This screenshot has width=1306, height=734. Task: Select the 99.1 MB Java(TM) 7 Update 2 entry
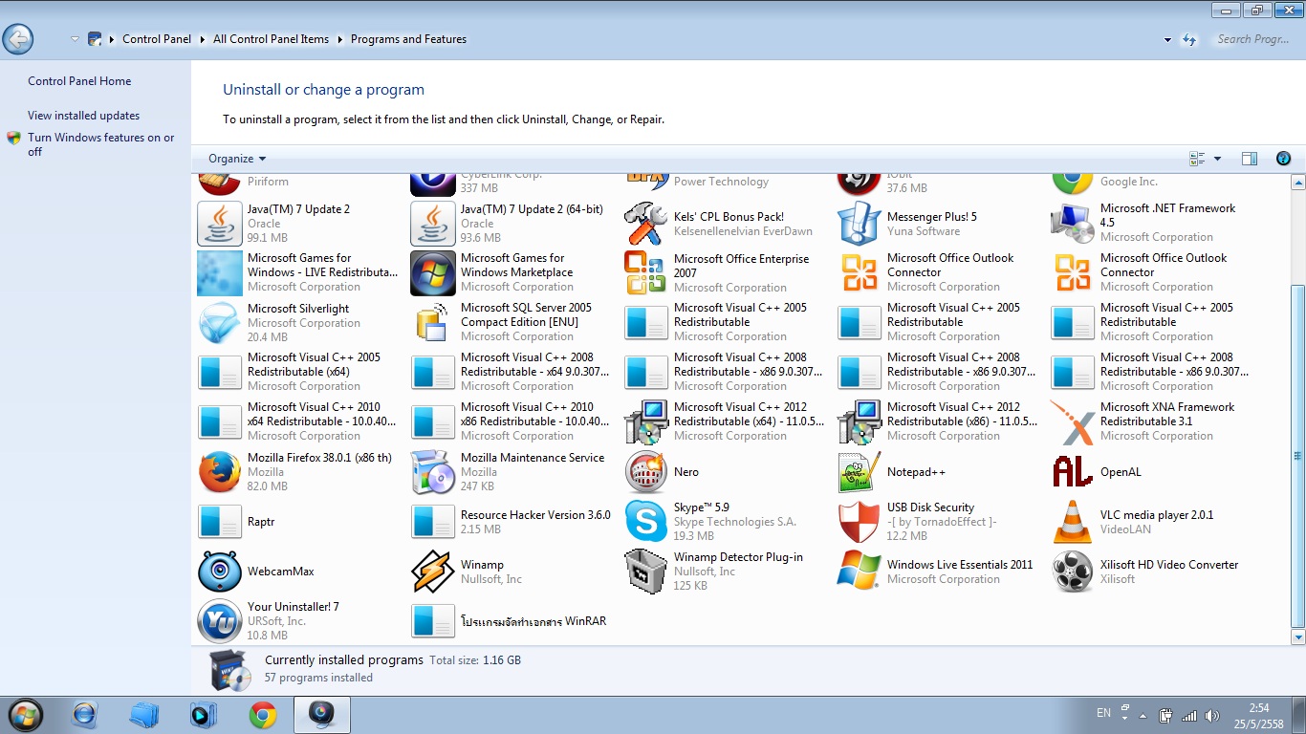click(x=300, y=224)
